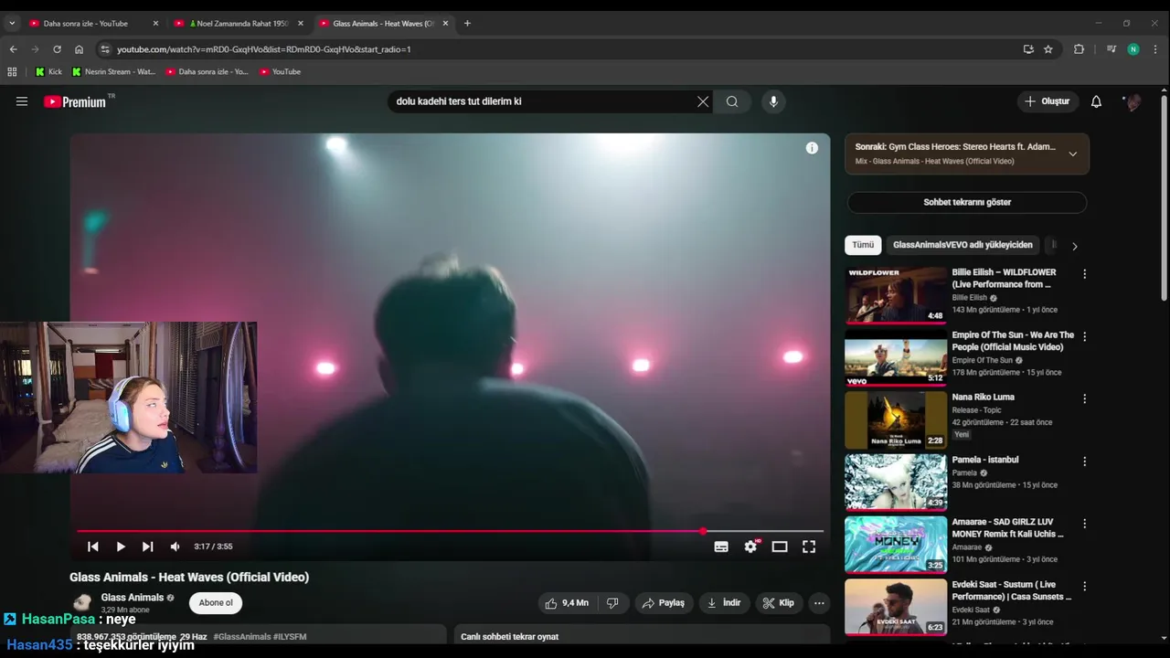Viewport: 1170px width, 658px height.
Task: Open the YouTube bookmark in bookmarks bar
Action: click(x=280, y=71)
